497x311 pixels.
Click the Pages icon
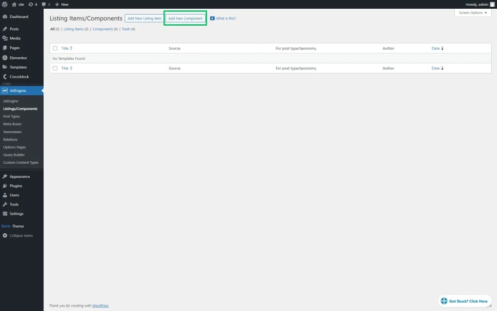point(5,48)
